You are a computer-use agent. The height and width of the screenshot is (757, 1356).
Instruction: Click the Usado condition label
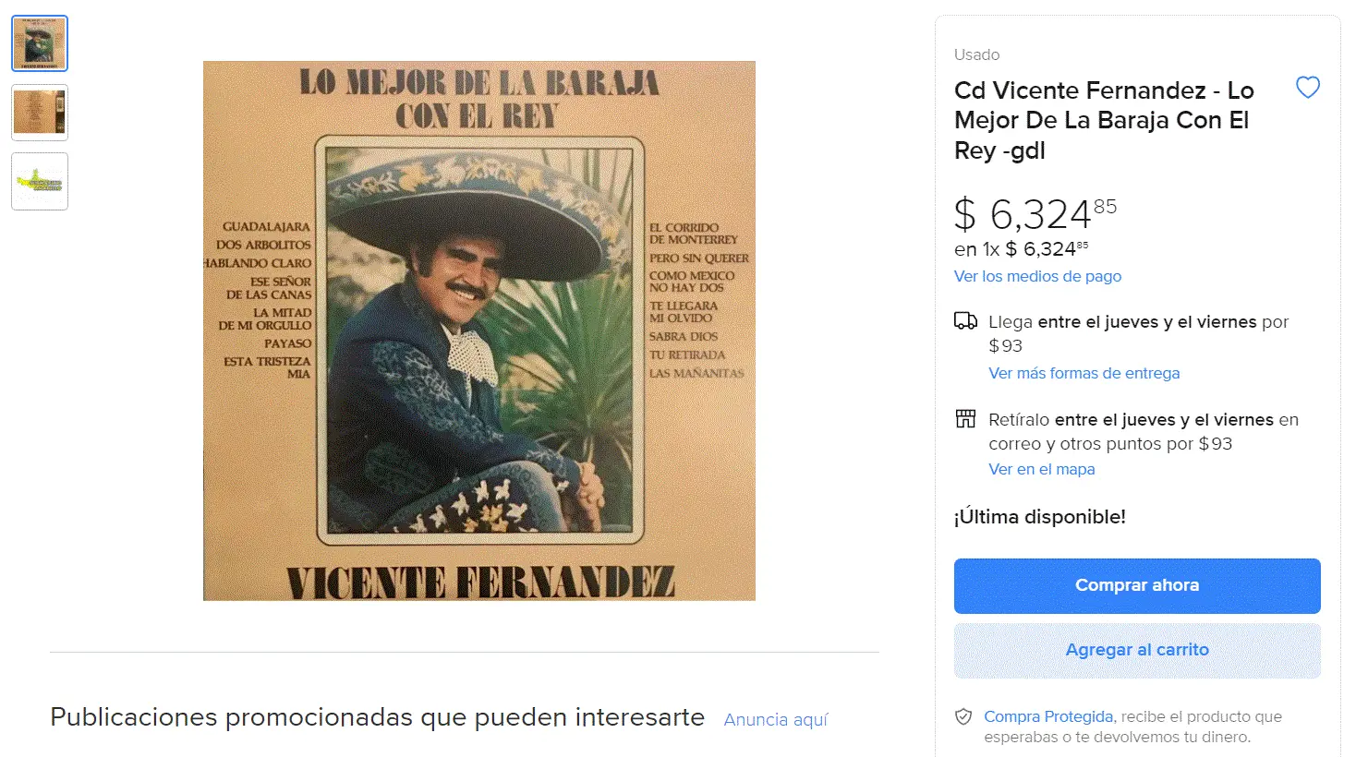[x=976, y=54]
